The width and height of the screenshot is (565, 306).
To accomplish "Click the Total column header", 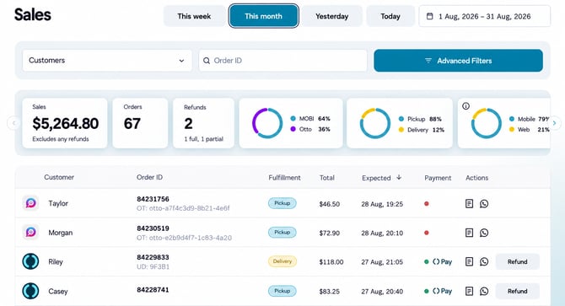I will [327, 178].
